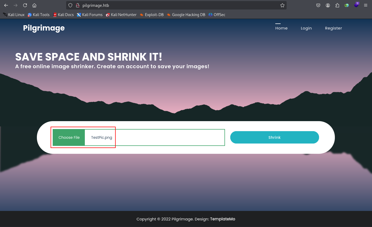Screen dimensions: 372x227
Task: Open the Kali NetHunter bookmark
Action: 121,15
